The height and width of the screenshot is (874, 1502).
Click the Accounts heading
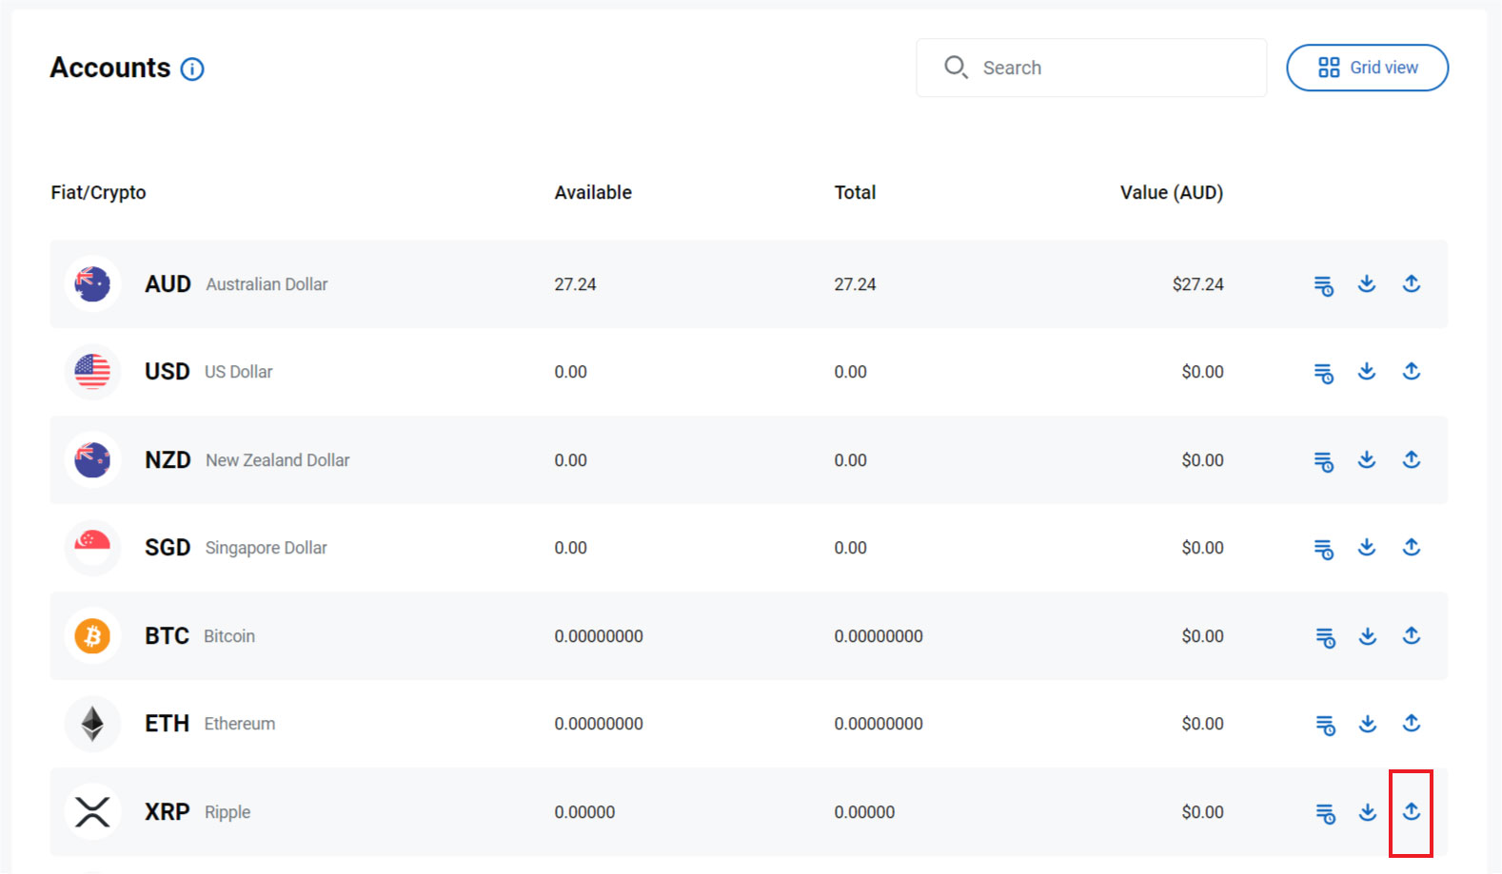point(110,68)
